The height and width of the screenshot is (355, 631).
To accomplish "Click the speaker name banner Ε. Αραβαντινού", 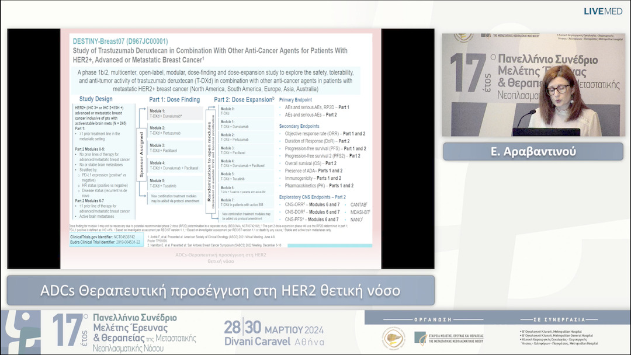I will coord(533,152).
